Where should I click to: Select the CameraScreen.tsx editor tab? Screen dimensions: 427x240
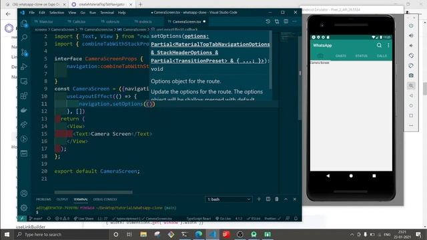click(x=187, y=21)
